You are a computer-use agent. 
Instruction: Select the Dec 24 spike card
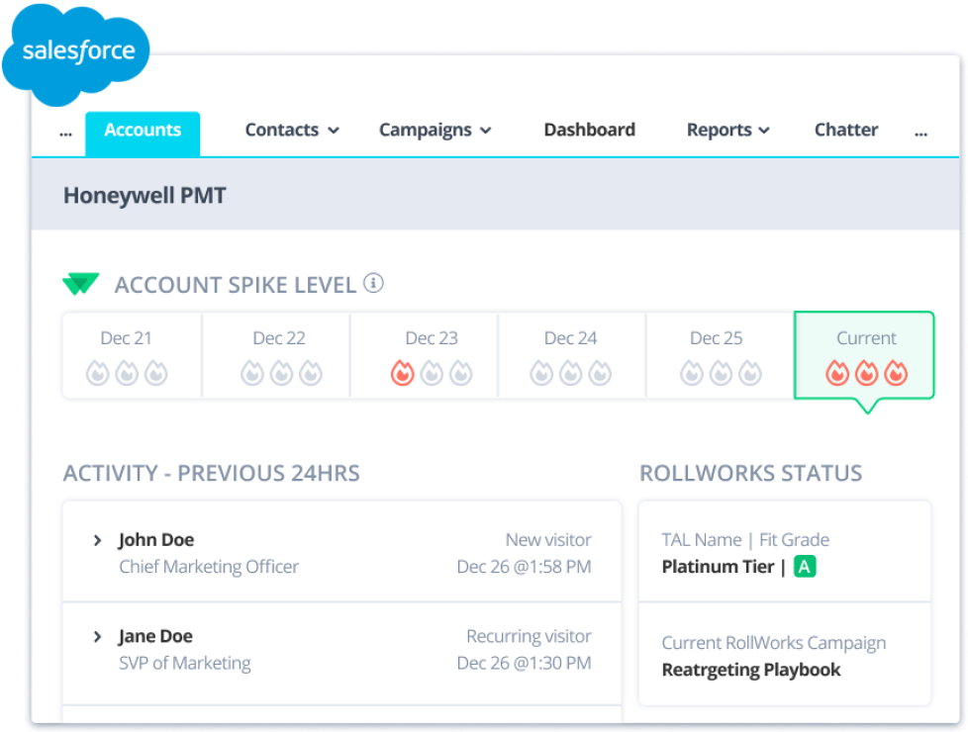570,355
